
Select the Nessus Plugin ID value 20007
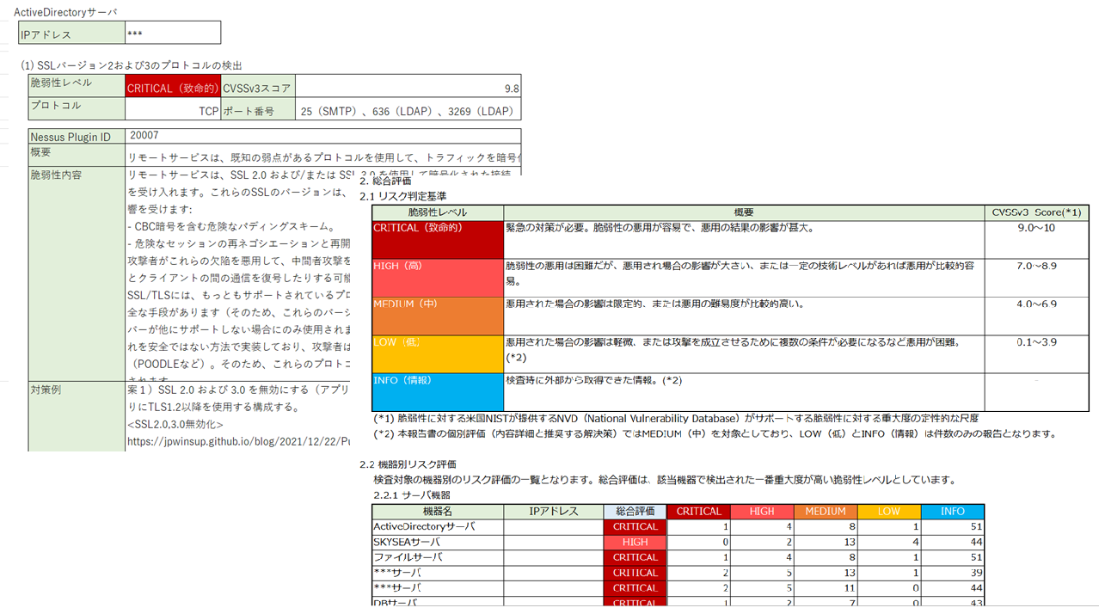pos(143,136)
